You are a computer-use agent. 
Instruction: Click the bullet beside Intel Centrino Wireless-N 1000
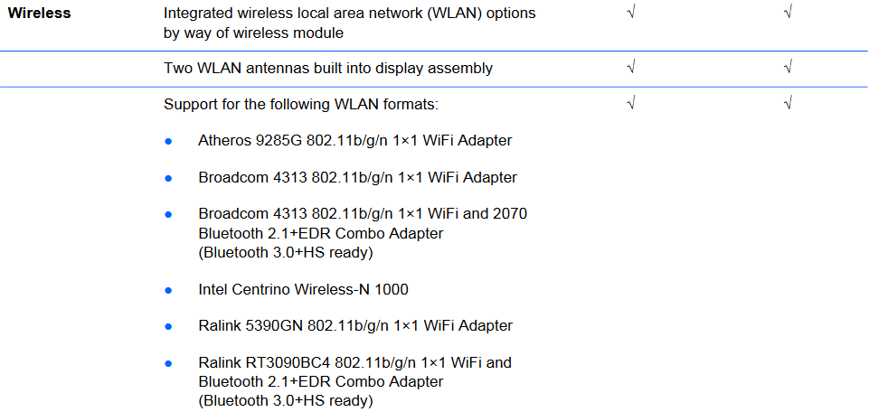[168, 290]
